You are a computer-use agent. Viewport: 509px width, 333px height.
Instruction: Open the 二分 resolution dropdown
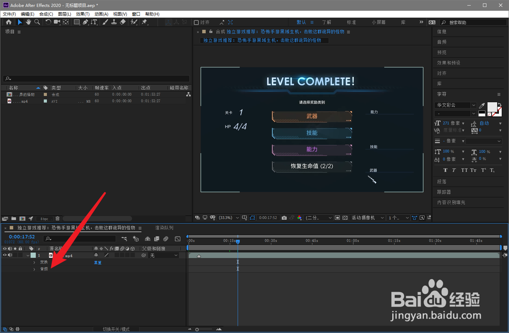click(x=319, y=218)
